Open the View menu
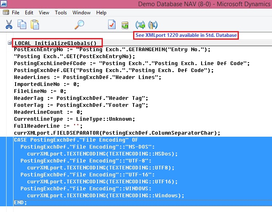 [44, 13]
